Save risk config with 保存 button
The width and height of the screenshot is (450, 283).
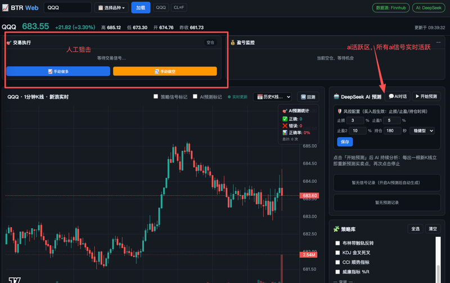pyautogui.click(x=345, y=142)
